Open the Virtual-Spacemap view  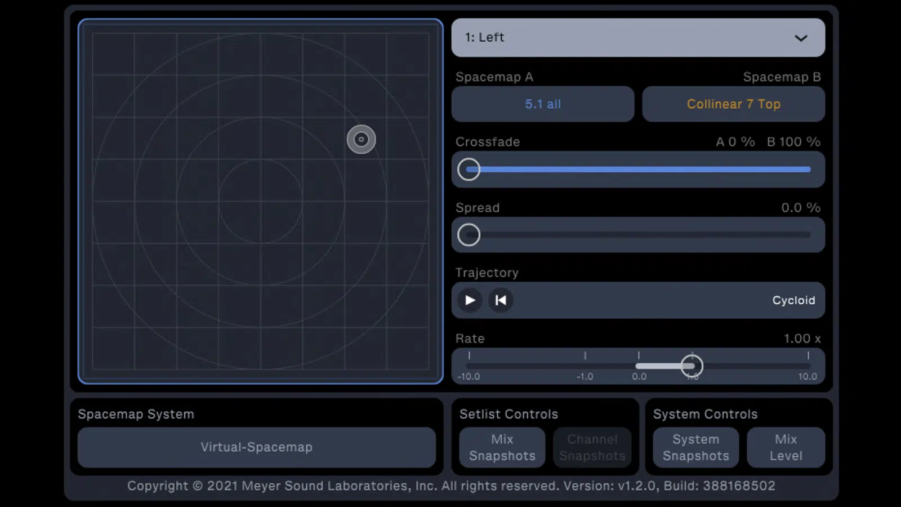(x=257, y=447)
